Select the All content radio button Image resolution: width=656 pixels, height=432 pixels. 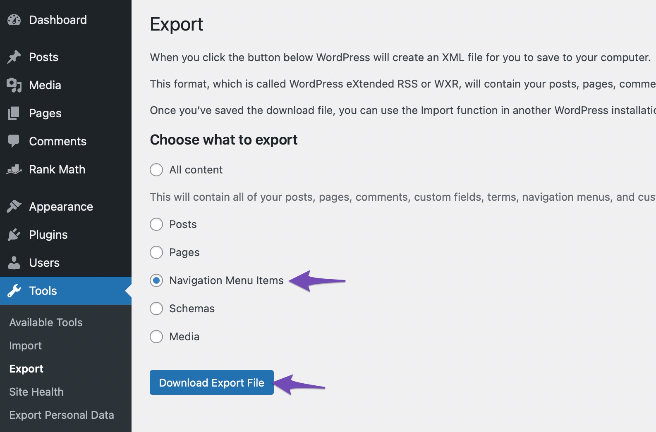click(156, 170)
